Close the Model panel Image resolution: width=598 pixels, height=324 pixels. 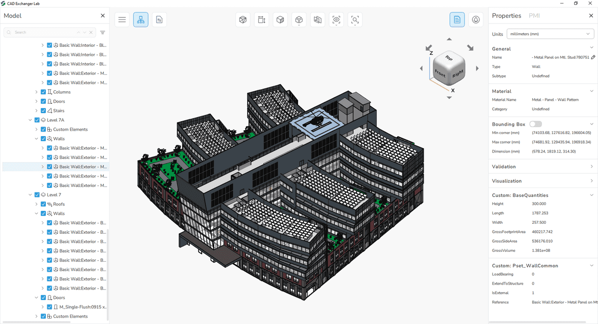point(103,15)
